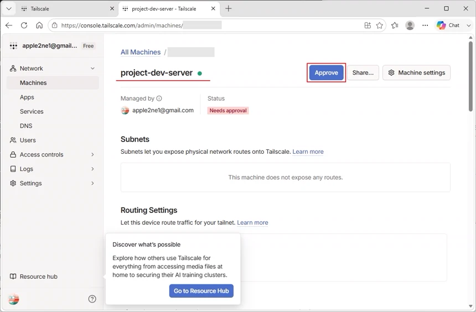
Task: Close the project-dev-server tab
Action: [213, 8]
